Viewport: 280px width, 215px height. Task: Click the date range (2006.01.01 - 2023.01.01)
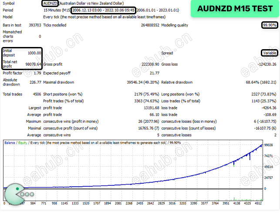158,10
